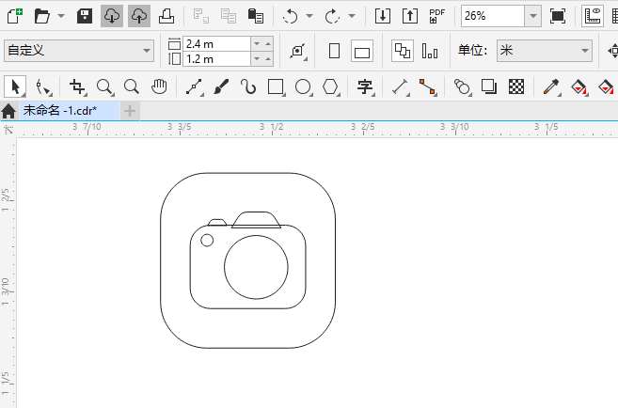Screen dimensions: 618x408
Task: Select the Connector tool
Action: (427, 86)
